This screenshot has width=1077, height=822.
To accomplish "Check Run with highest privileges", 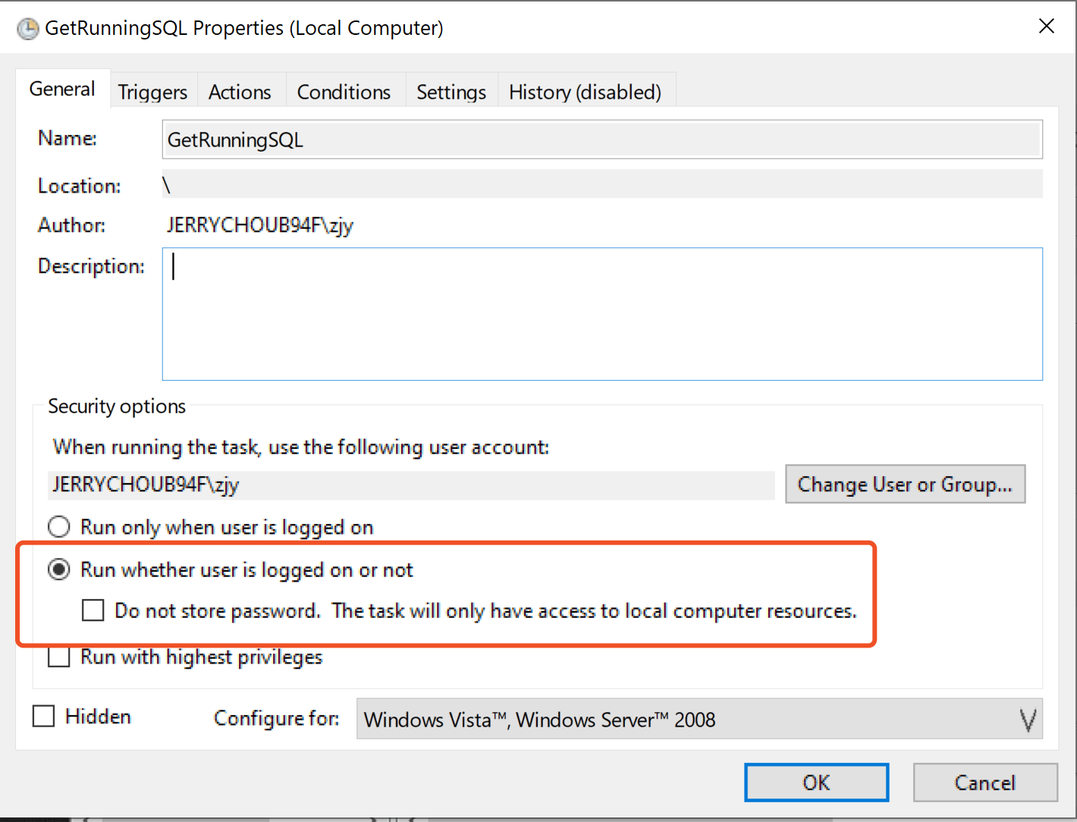I will click(x=59, y=657).
